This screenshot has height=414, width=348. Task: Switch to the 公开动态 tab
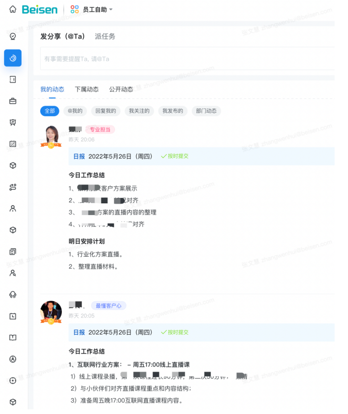coord(121,89)
